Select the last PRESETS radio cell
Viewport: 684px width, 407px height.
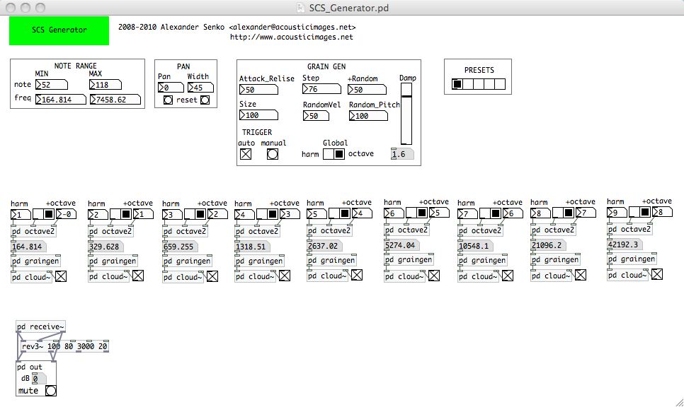coord(501,85)
